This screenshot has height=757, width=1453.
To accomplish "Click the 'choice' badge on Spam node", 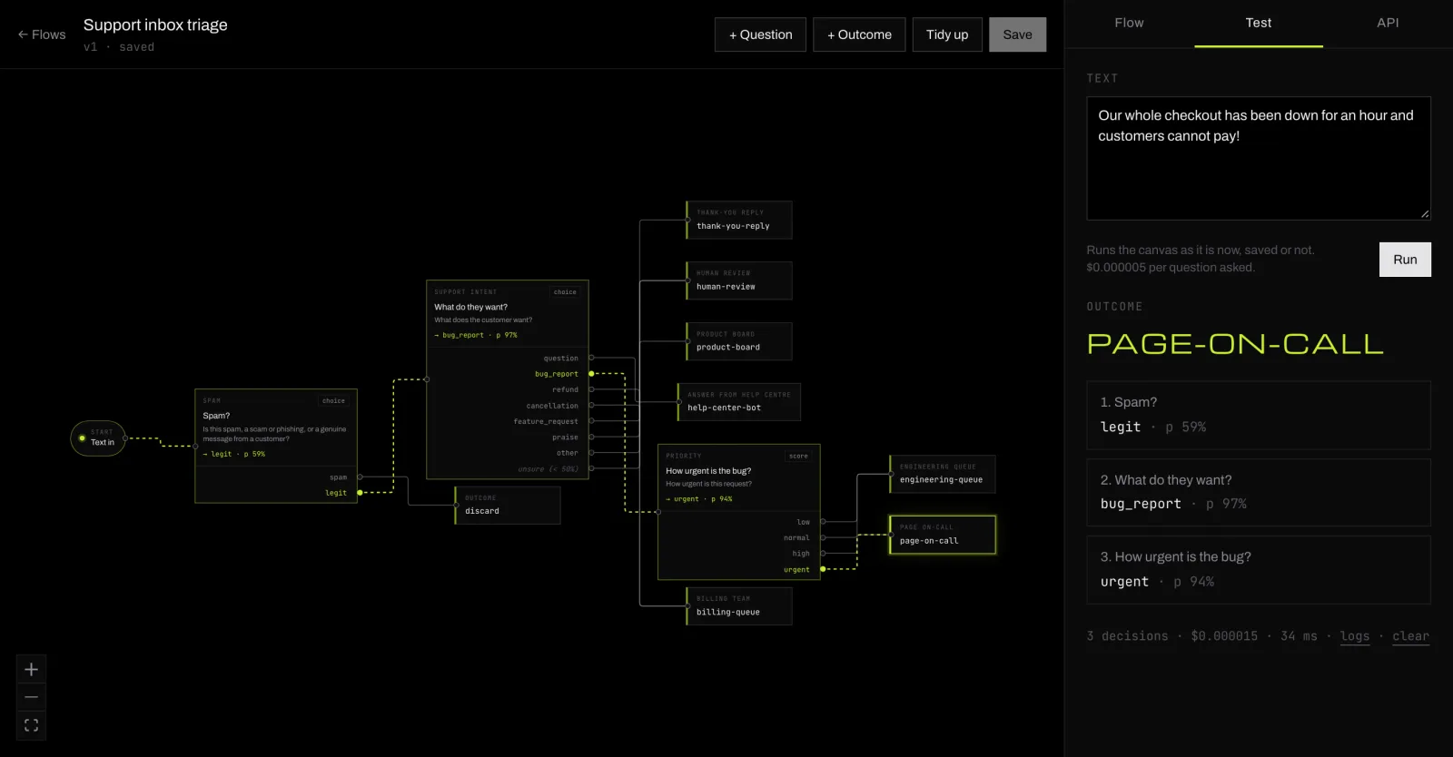I will click(x=333, y=400).
